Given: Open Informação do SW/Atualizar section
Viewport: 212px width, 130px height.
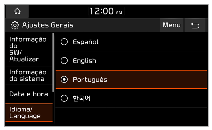Looking at the screenshot, I should tap(29, 50).
